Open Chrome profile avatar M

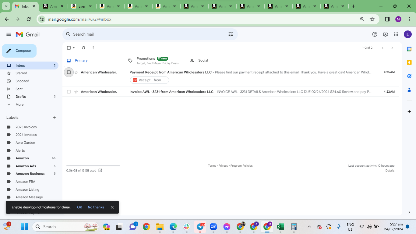point(398,19)
